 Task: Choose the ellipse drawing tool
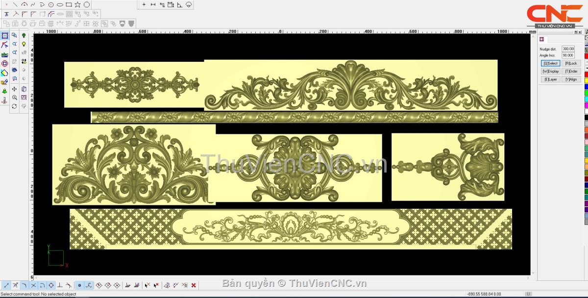click(x=60, y=4)
